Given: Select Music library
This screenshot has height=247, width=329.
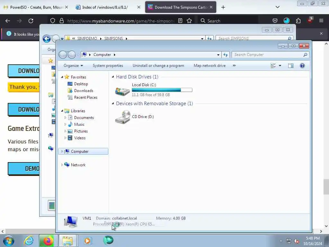Looking at the screenshot, I should (x=79, y=124).
